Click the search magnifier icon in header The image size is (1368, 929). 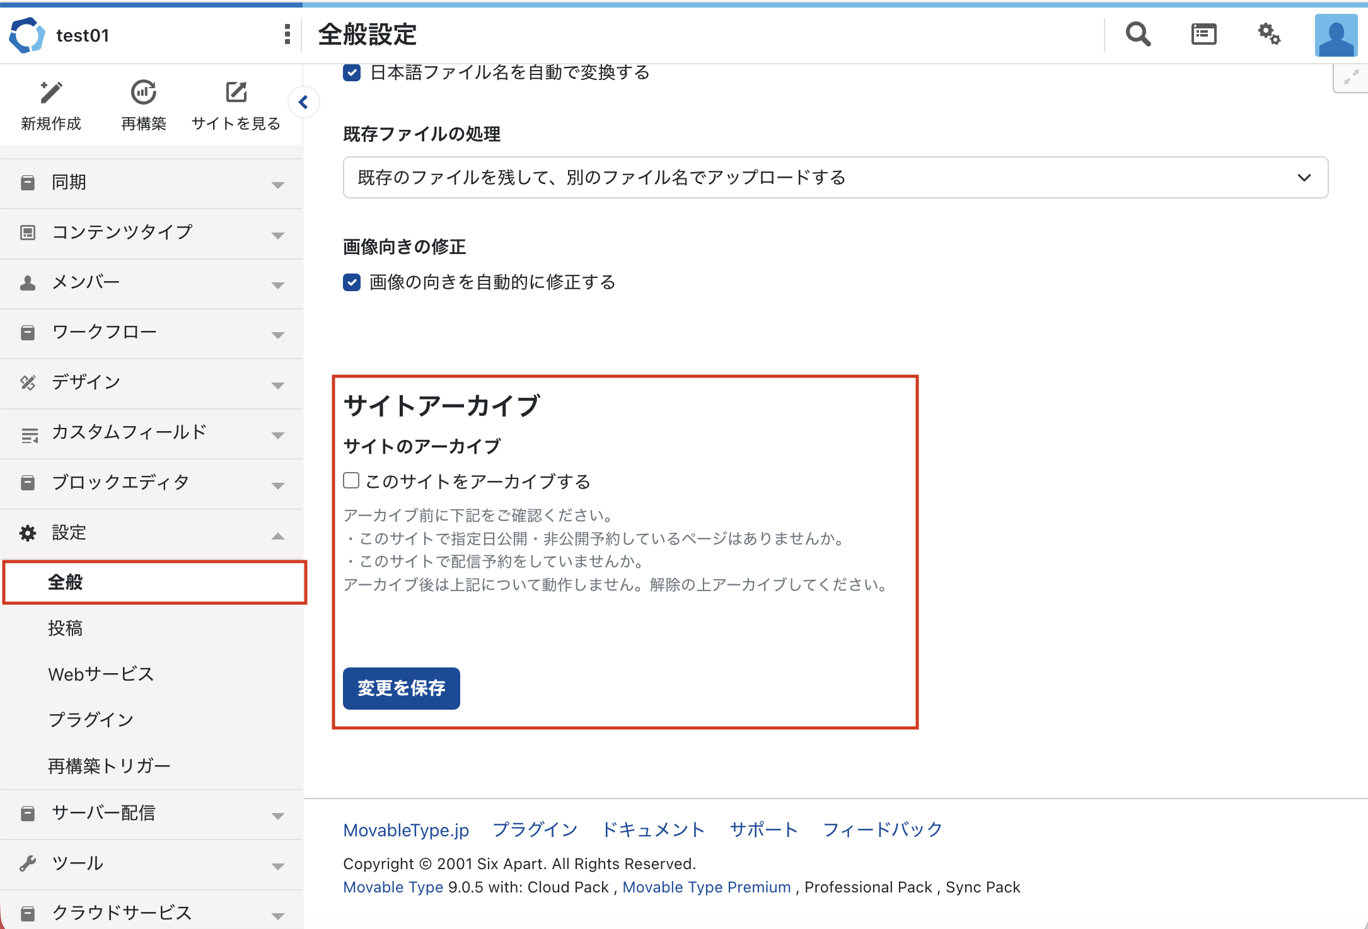point(1138,35)
